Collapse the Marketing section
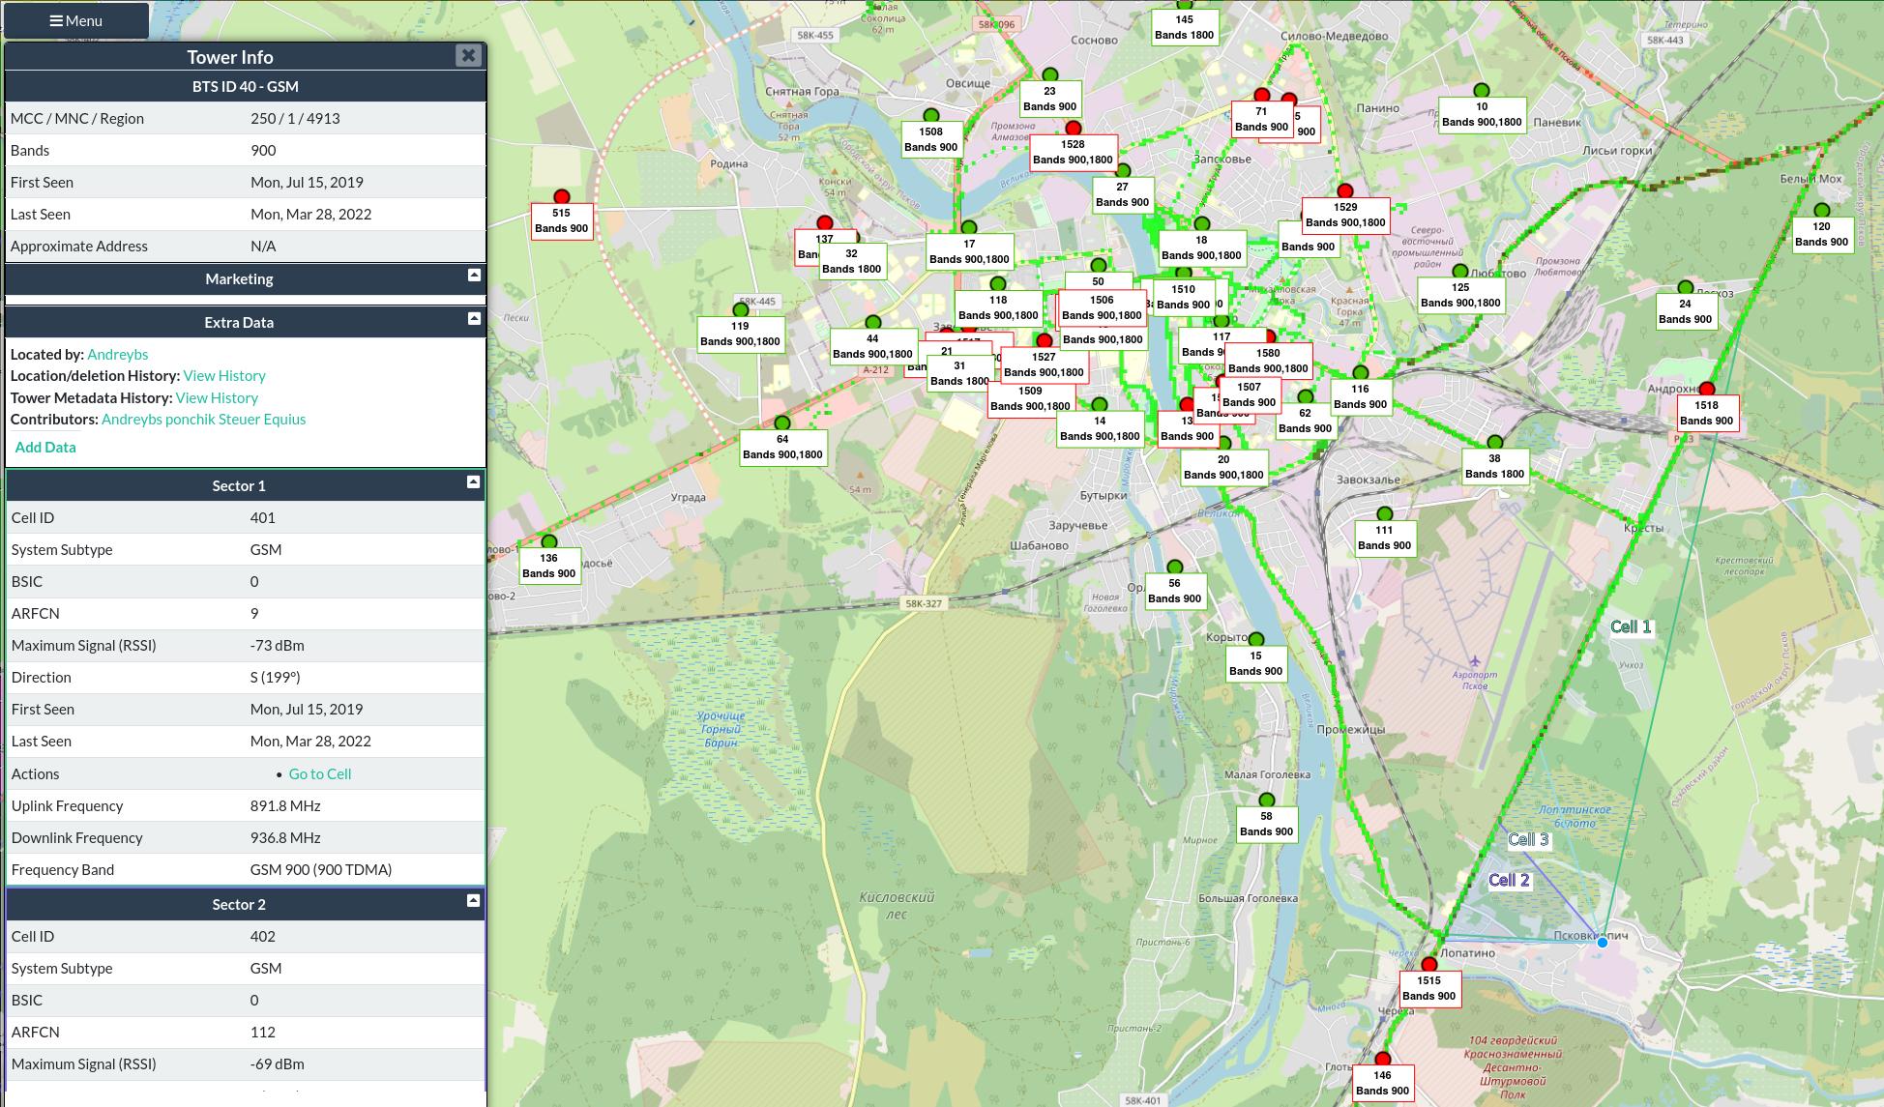This screenshot has height=1107, width=1884. (474, 276)
